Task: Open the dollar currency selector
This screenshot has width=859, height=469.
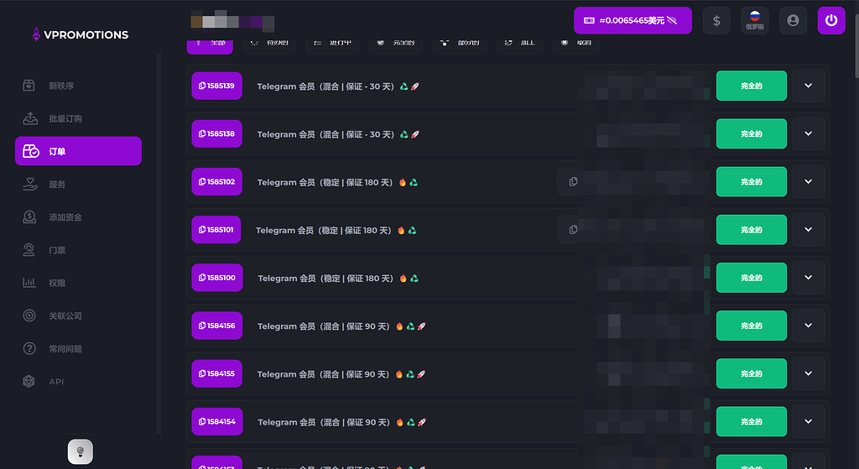Action: (x=716, y=21)
